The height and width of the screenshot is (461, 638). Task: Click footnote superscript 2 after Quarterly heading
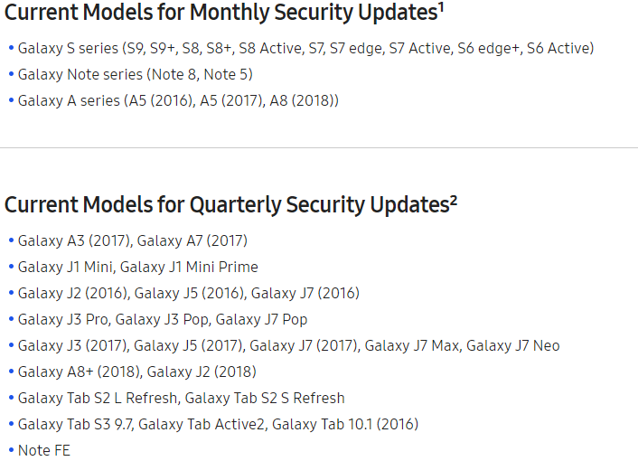pyautogui.click(x=453, y=200)
